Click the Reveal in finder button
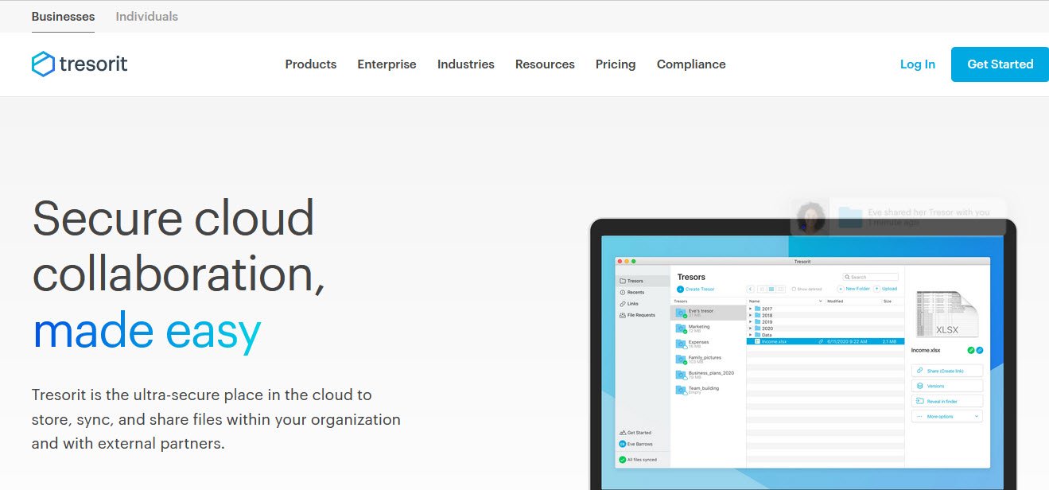 click(x=947, y=401)
